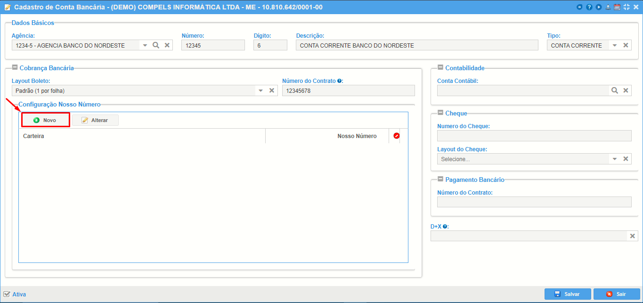Clear the Layout Boleto selection
The image size is (643, 303).
point(271,90)
